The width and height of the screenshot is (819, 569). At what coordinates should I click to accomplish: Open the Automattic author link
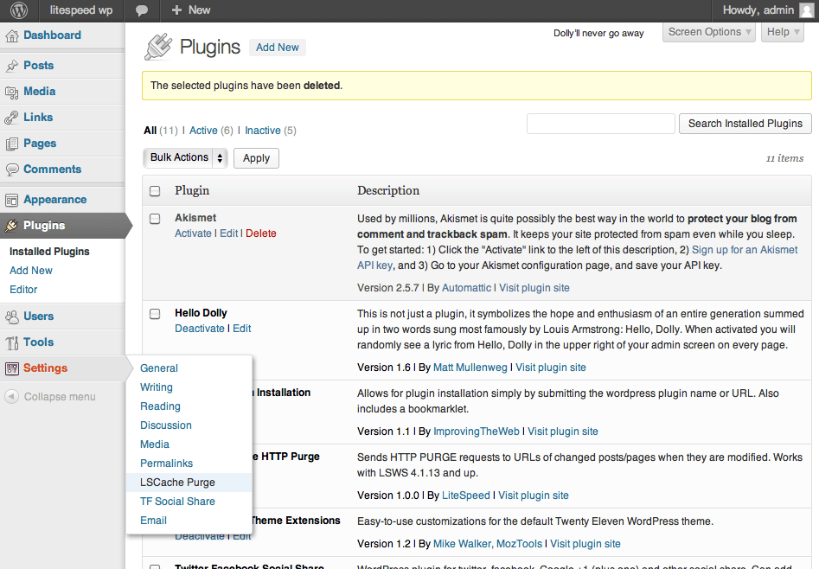[x=466, y=288]
